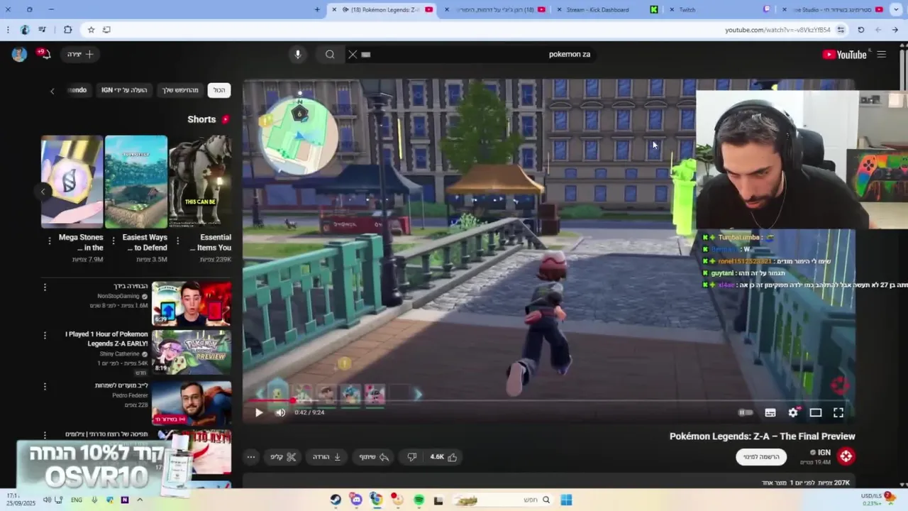This screenshot has width=908, height=511.
Task: Open options for Pedro Federer live video
Action: [x=45, y=387]
